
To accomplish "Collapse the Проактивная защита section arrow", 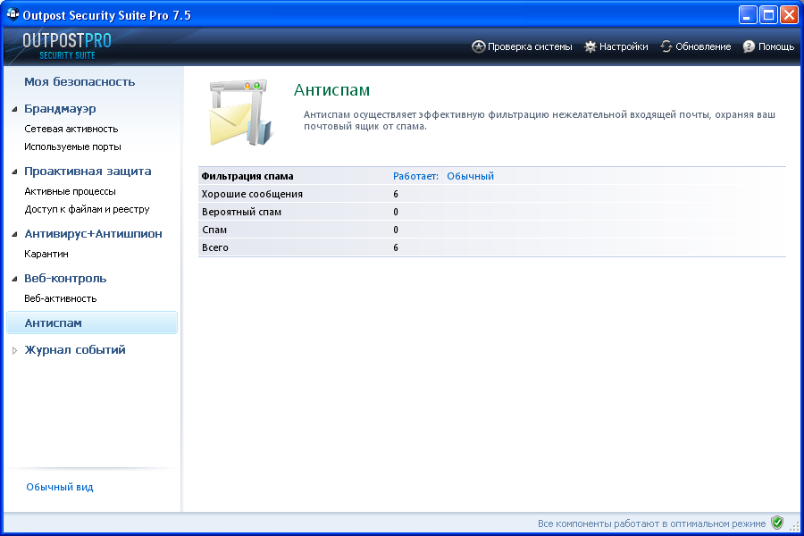I will coord(14,172).
